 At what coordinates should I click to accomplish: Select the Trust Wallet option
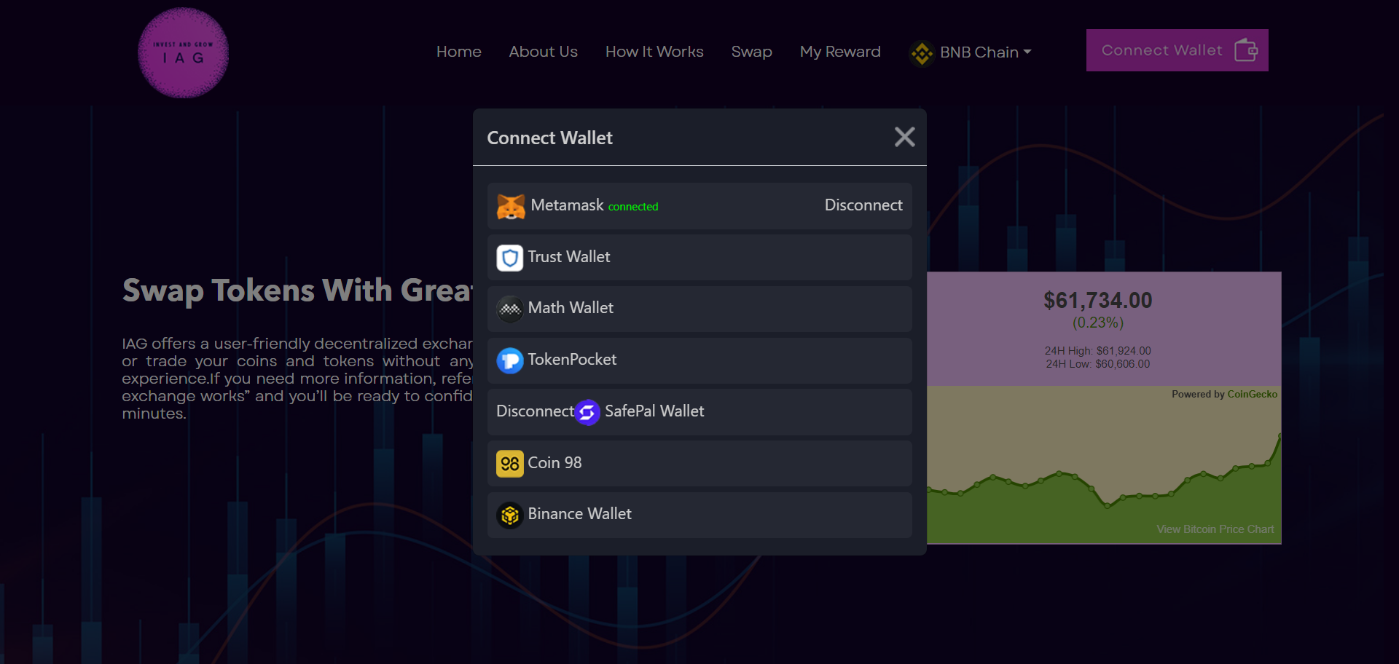[x=699, y=258]
